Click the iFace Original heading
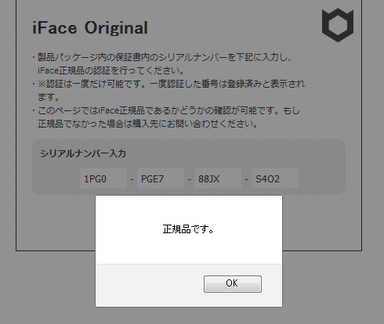Image resolution: width=384 pixels, height=324 pixels. click(90, 27)
